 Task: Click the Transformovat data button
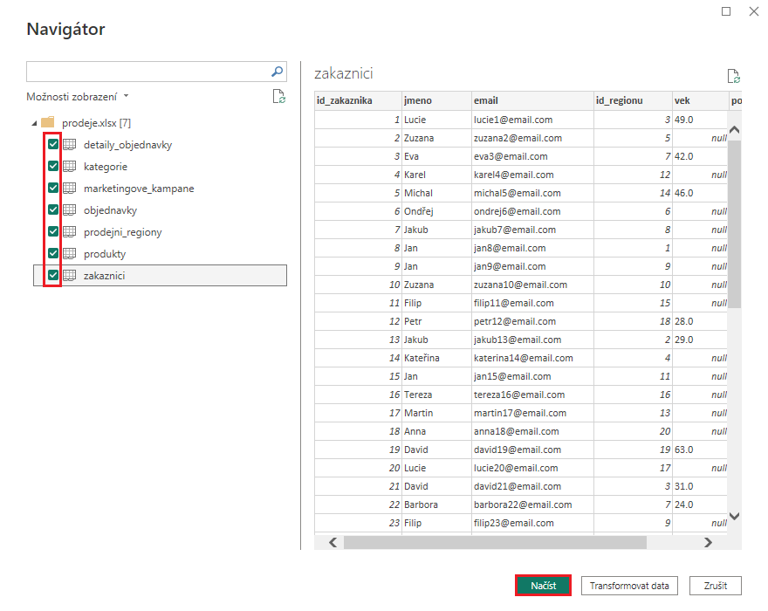(x=629, y=586)
